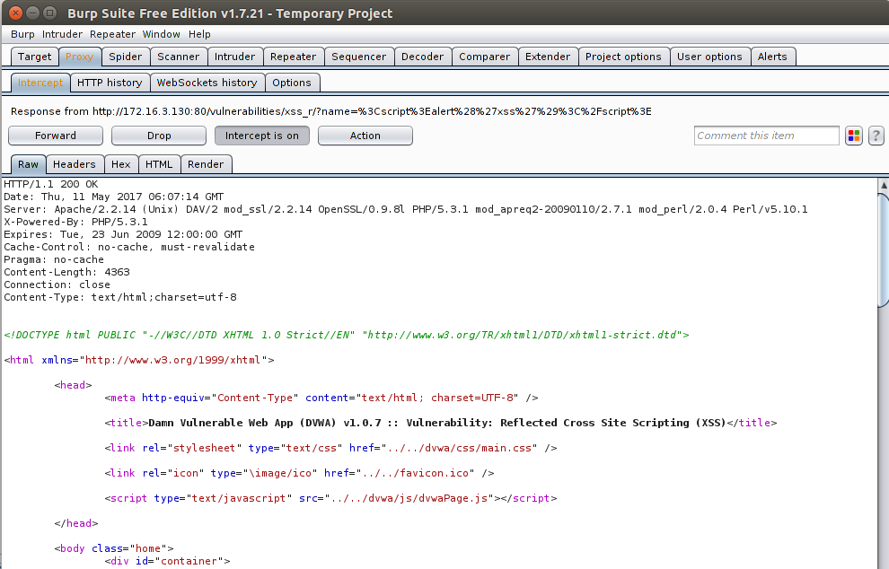View the response Headers tab
889x569 pixels.
(x=75, y=164)
